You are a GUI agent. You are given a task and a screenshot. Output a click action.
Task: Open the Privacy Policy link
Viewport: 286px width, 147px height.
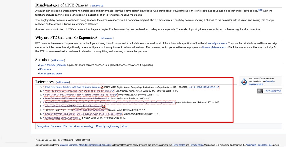pyautogui.click(x=197, y=145)
